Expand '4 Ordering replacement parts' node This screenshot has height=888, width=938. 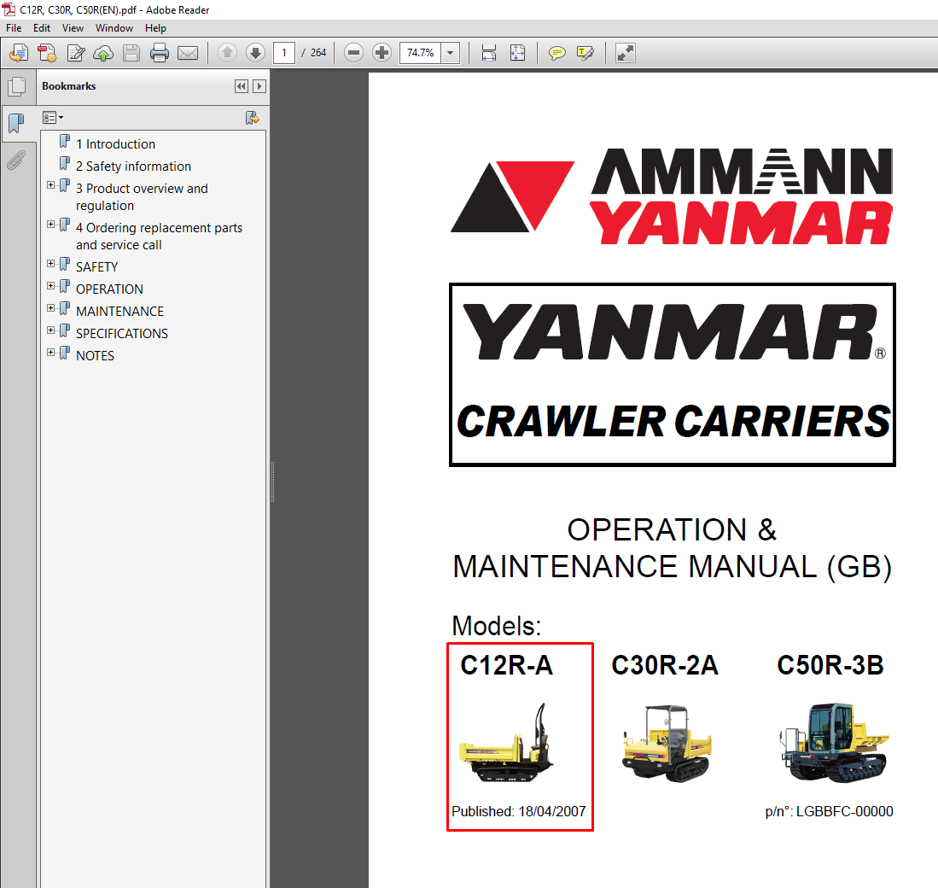pyautogui.click(x=51, y=225)
